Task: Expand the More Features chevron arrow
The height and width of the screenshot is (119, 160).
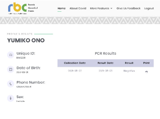Action: (x=111, y=8)
